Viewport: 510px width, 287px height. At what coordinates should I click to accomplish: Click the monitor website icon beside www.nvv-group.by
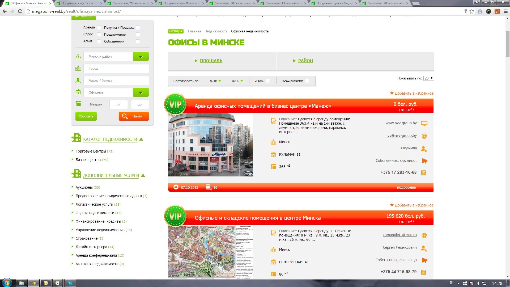pos(424,124)
